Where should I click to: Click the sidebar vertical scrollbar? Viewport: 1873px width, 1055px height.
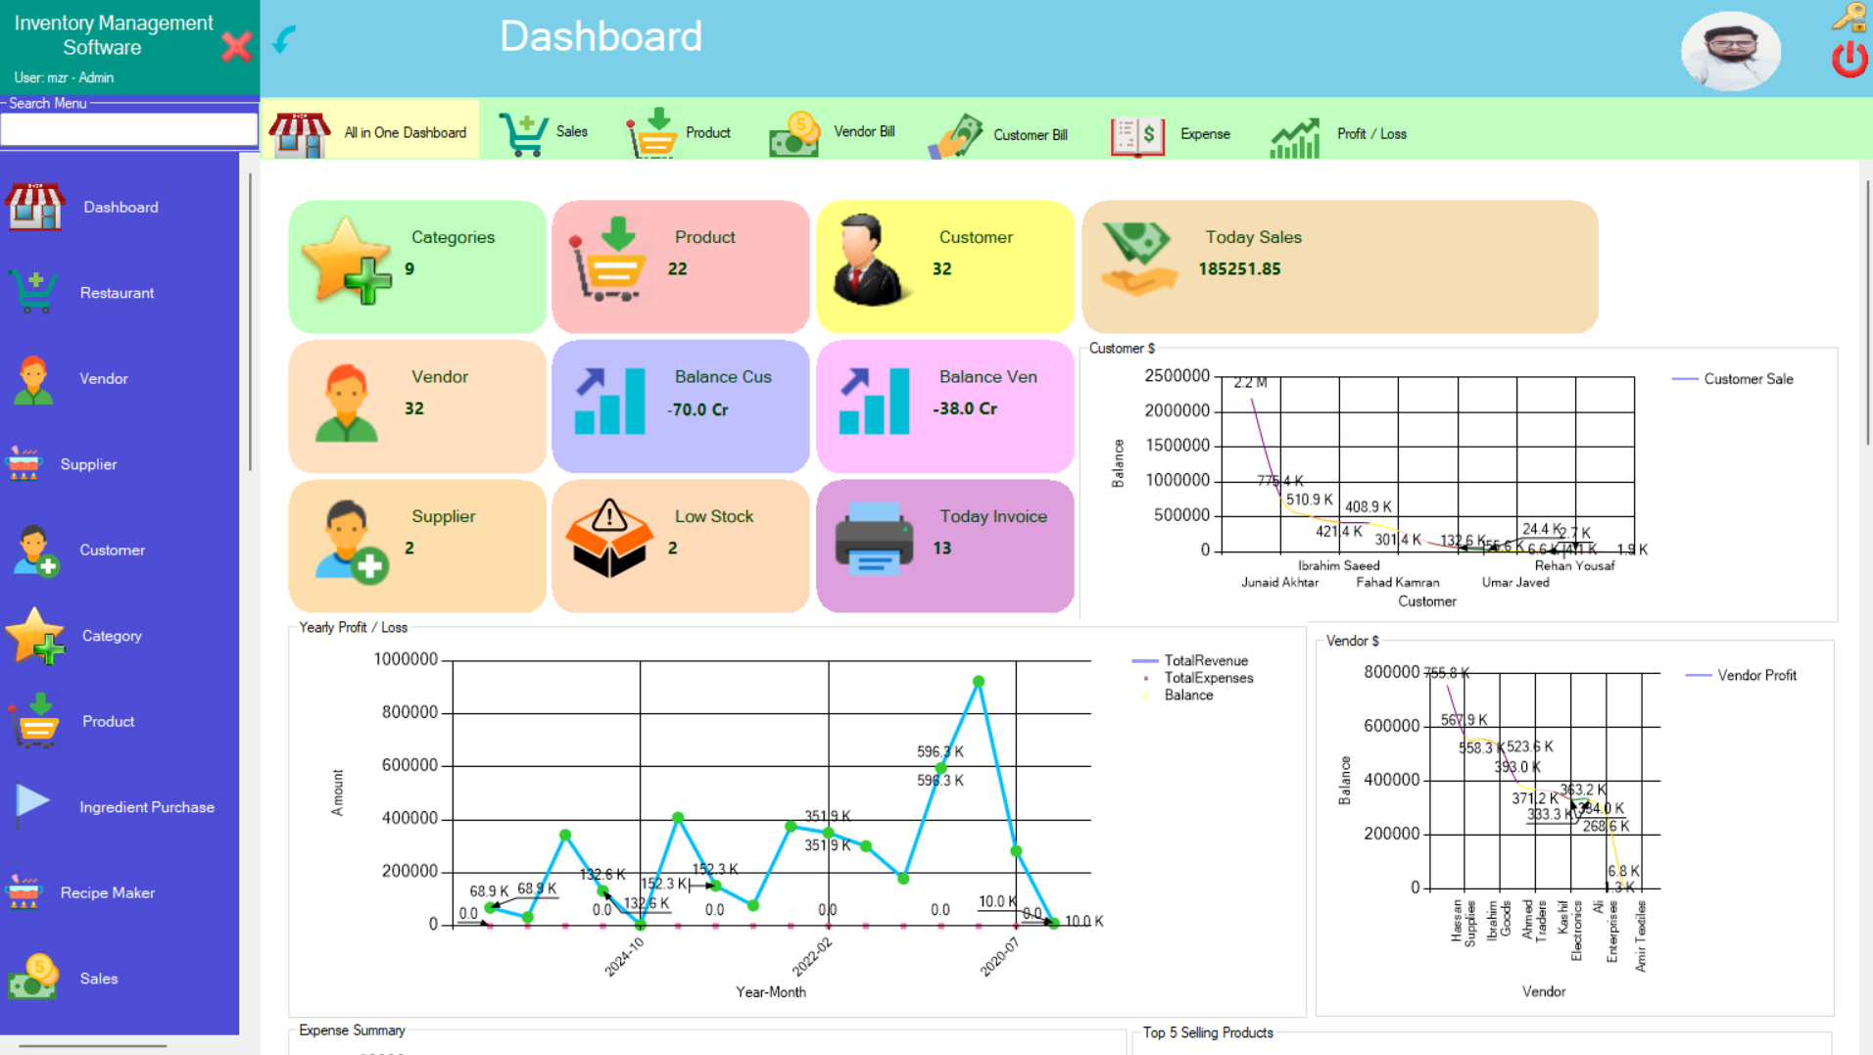(x=250, y=323)
